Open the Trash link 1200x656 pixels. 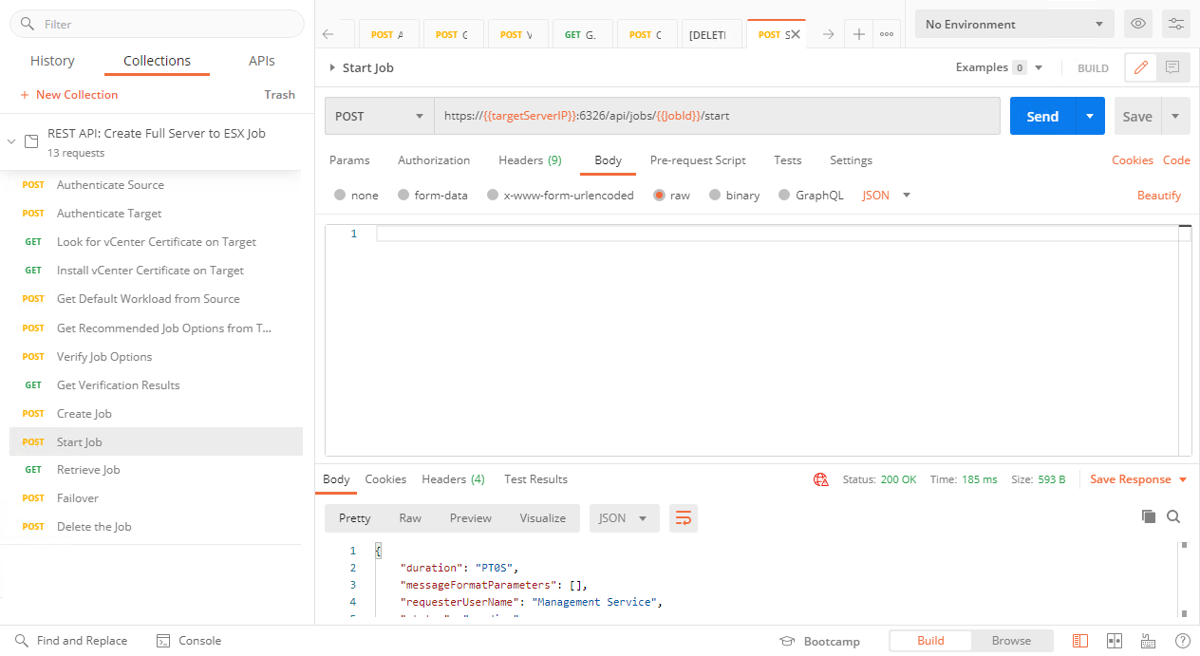(x=279, y=95)
